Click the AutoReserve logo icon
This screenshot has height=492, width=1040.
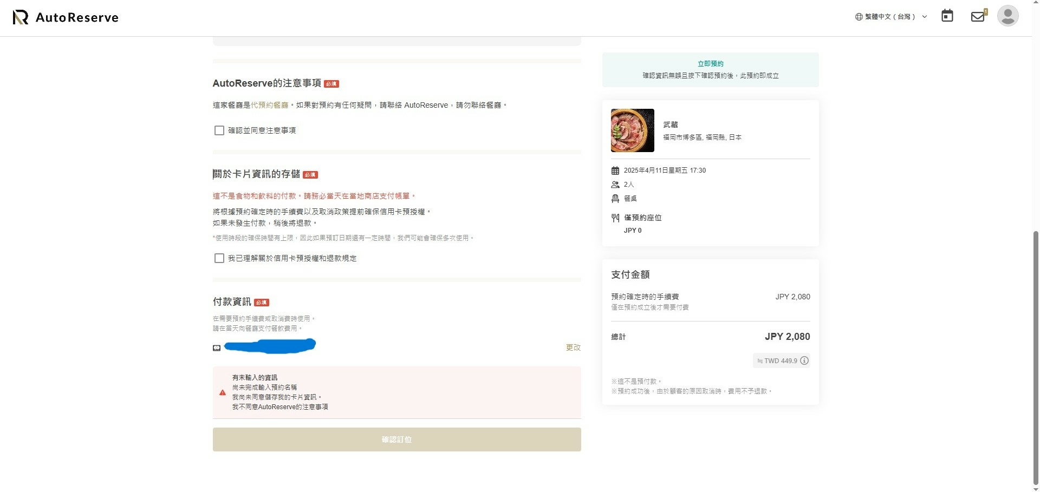[x=21, y=17]
